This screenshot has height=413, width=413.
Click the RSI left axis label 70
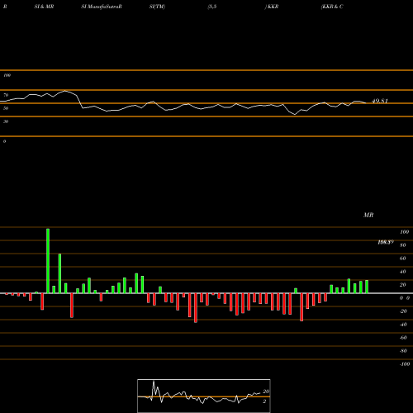6,95
